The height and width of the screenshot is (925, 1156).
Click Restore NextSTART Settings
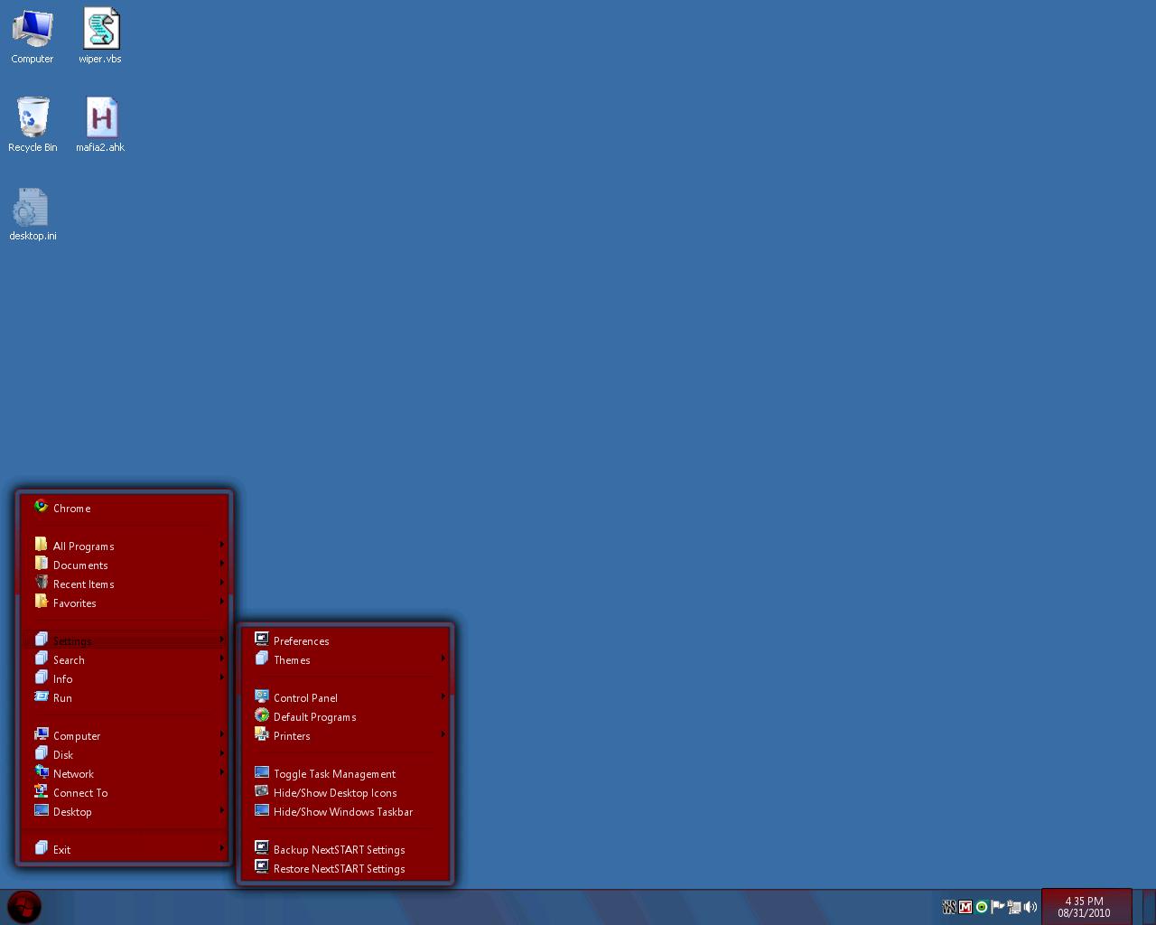(339, 869)
